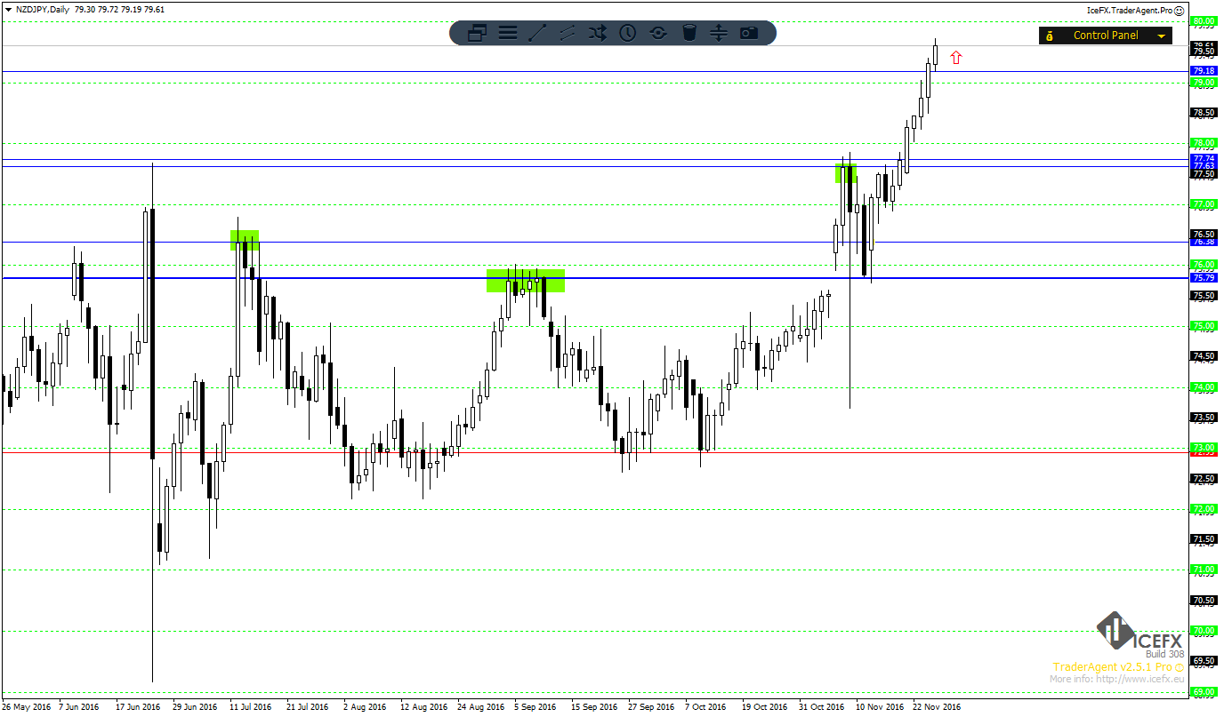The width and height of the screenshot is (1224, 717).
Task: Click the 71.50 price axis label
Action: point(1204,539)
